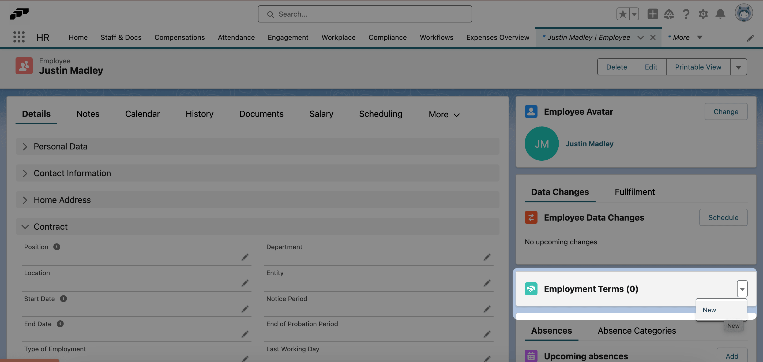The image size is (763, 362).
Task: Edit the End Date field pencil
Action: 245,334
